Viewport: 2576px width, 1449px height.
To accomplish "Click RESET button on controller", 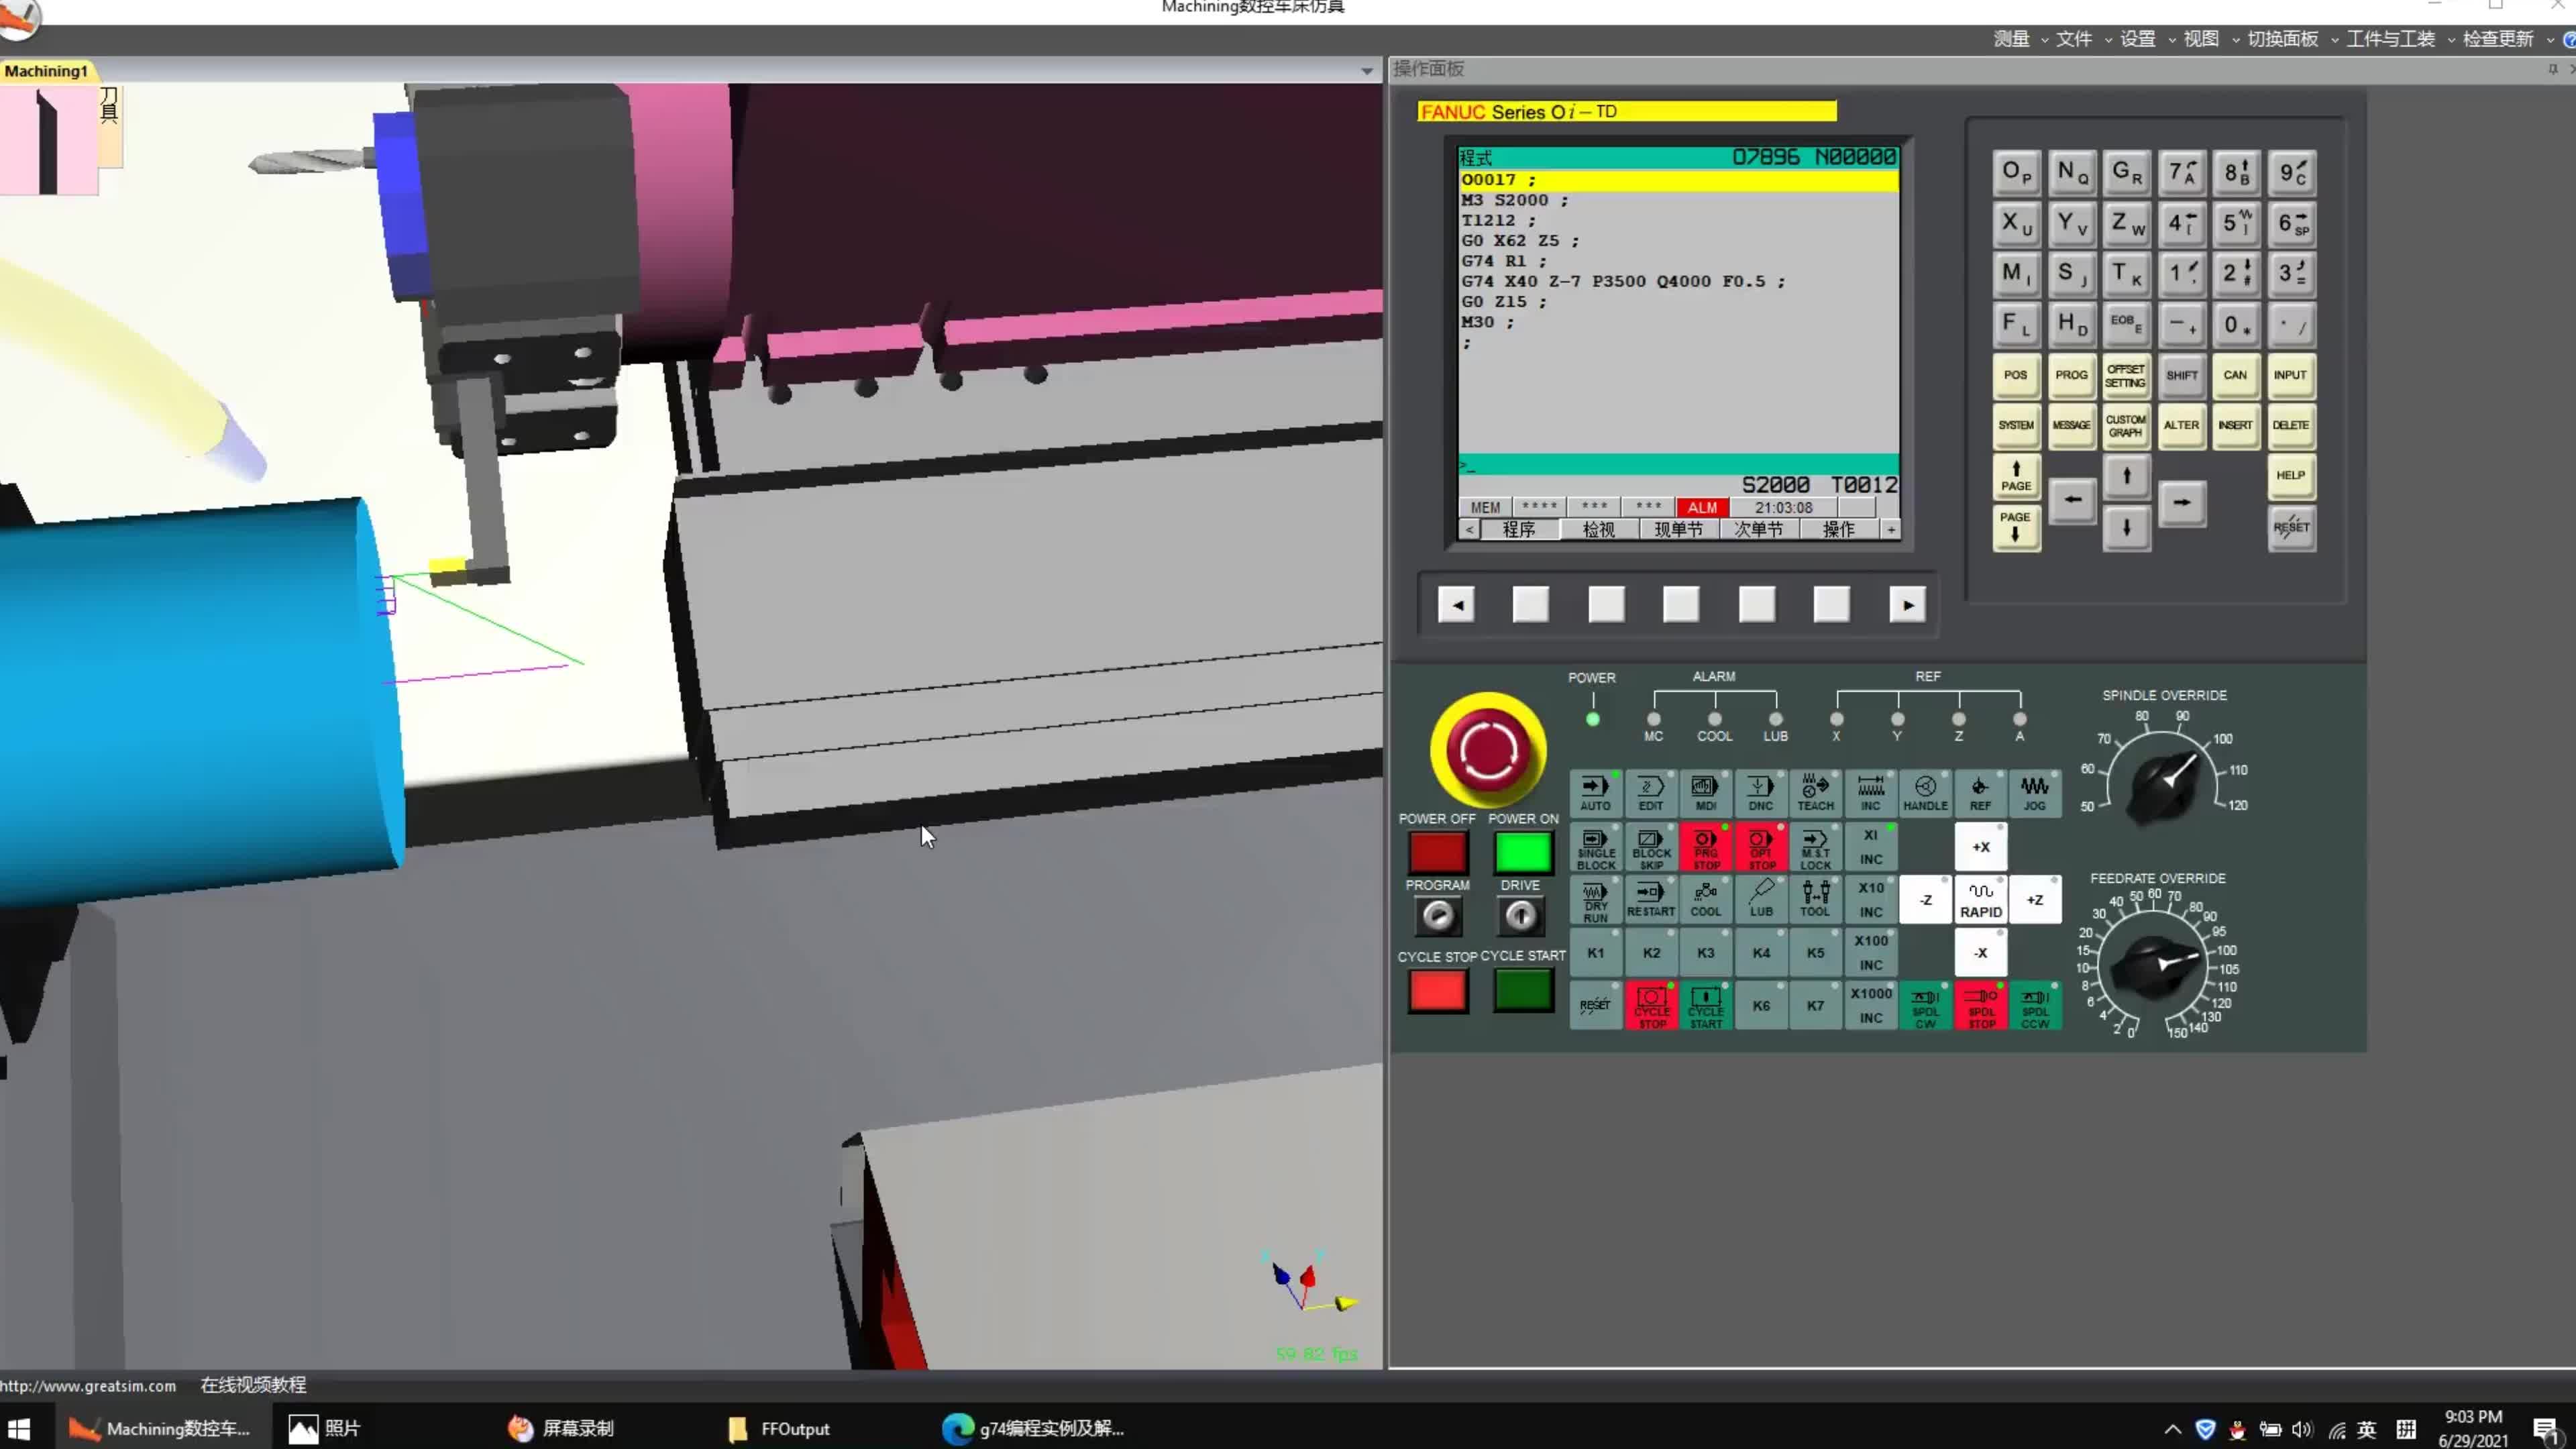I will 2291,527.
